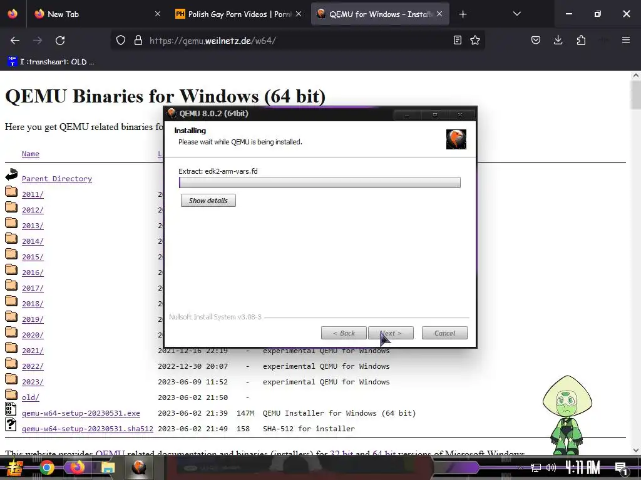Click binary file icon beside setup exe

click(x=11, y=409)
